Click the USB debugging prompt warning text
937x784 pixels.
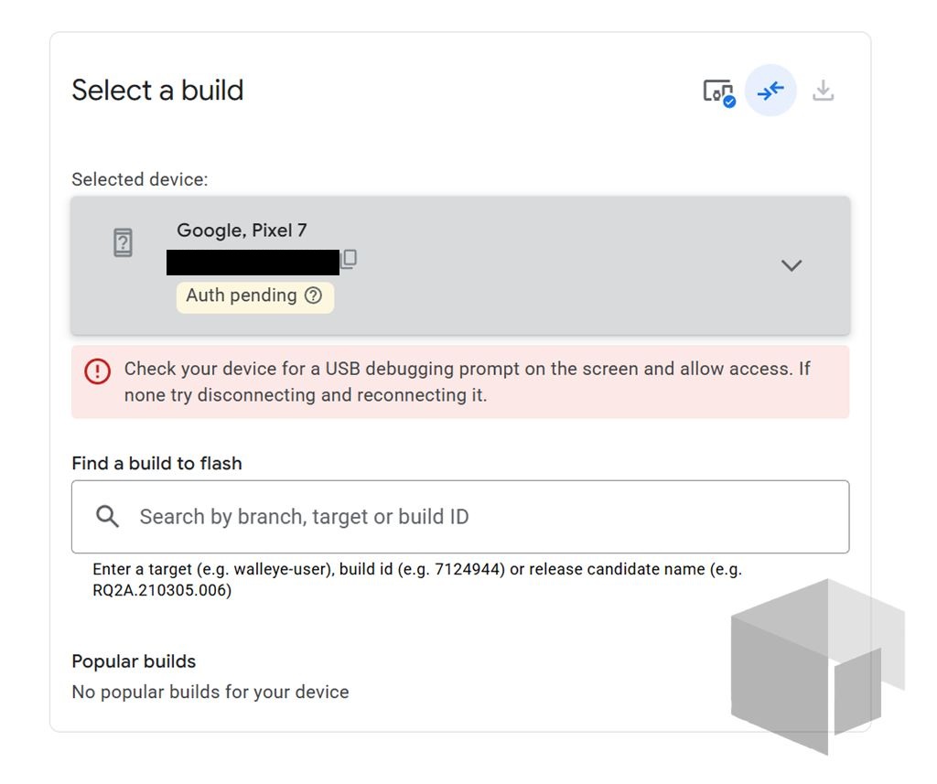point(467,381)
